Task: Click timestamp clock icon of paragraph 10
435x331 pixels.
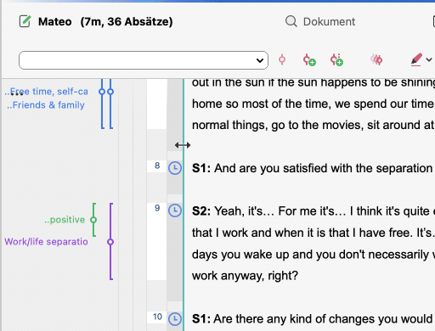Action: 175,319
